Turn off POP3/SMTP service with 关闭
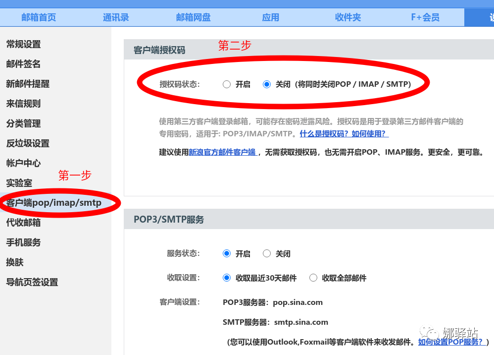This screenshot has height=355, width=494. tap(267, 253)
